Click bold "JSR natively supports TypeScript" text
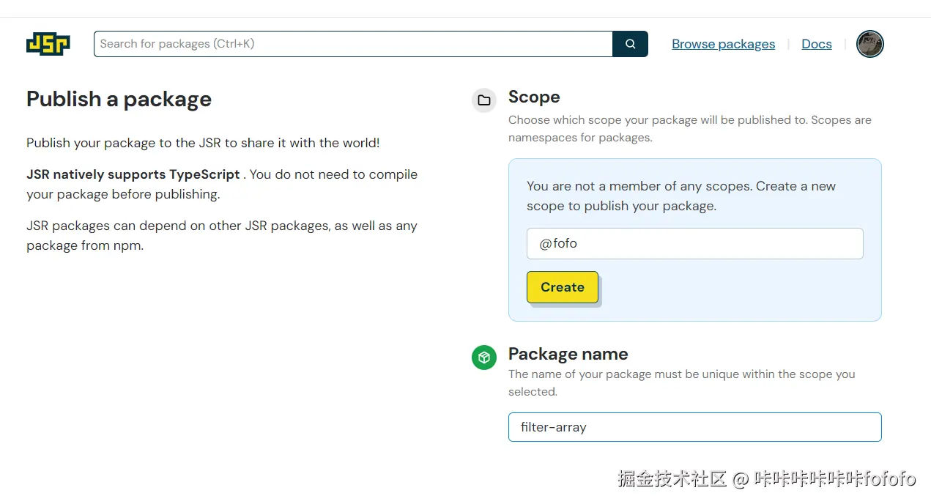 point(133,174)
